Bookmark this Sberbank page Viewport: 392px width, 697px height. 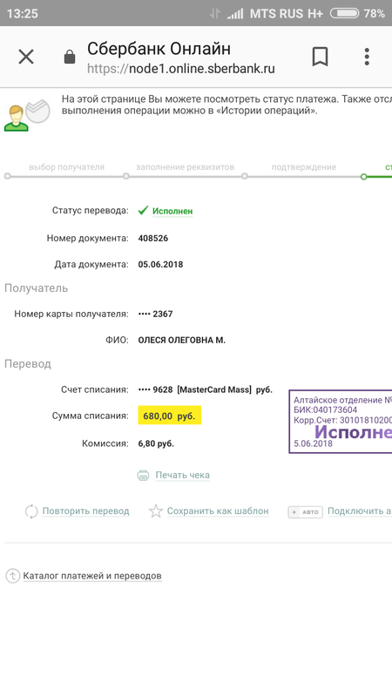point(320,57)
